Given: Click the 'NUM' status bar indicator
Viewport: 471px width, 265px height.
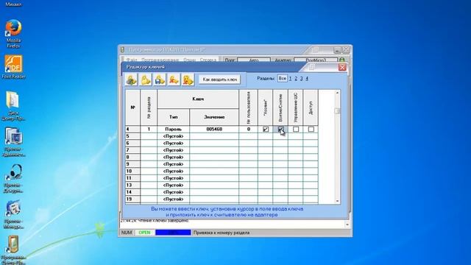Looking at the screenshot, I should (127, 233).
